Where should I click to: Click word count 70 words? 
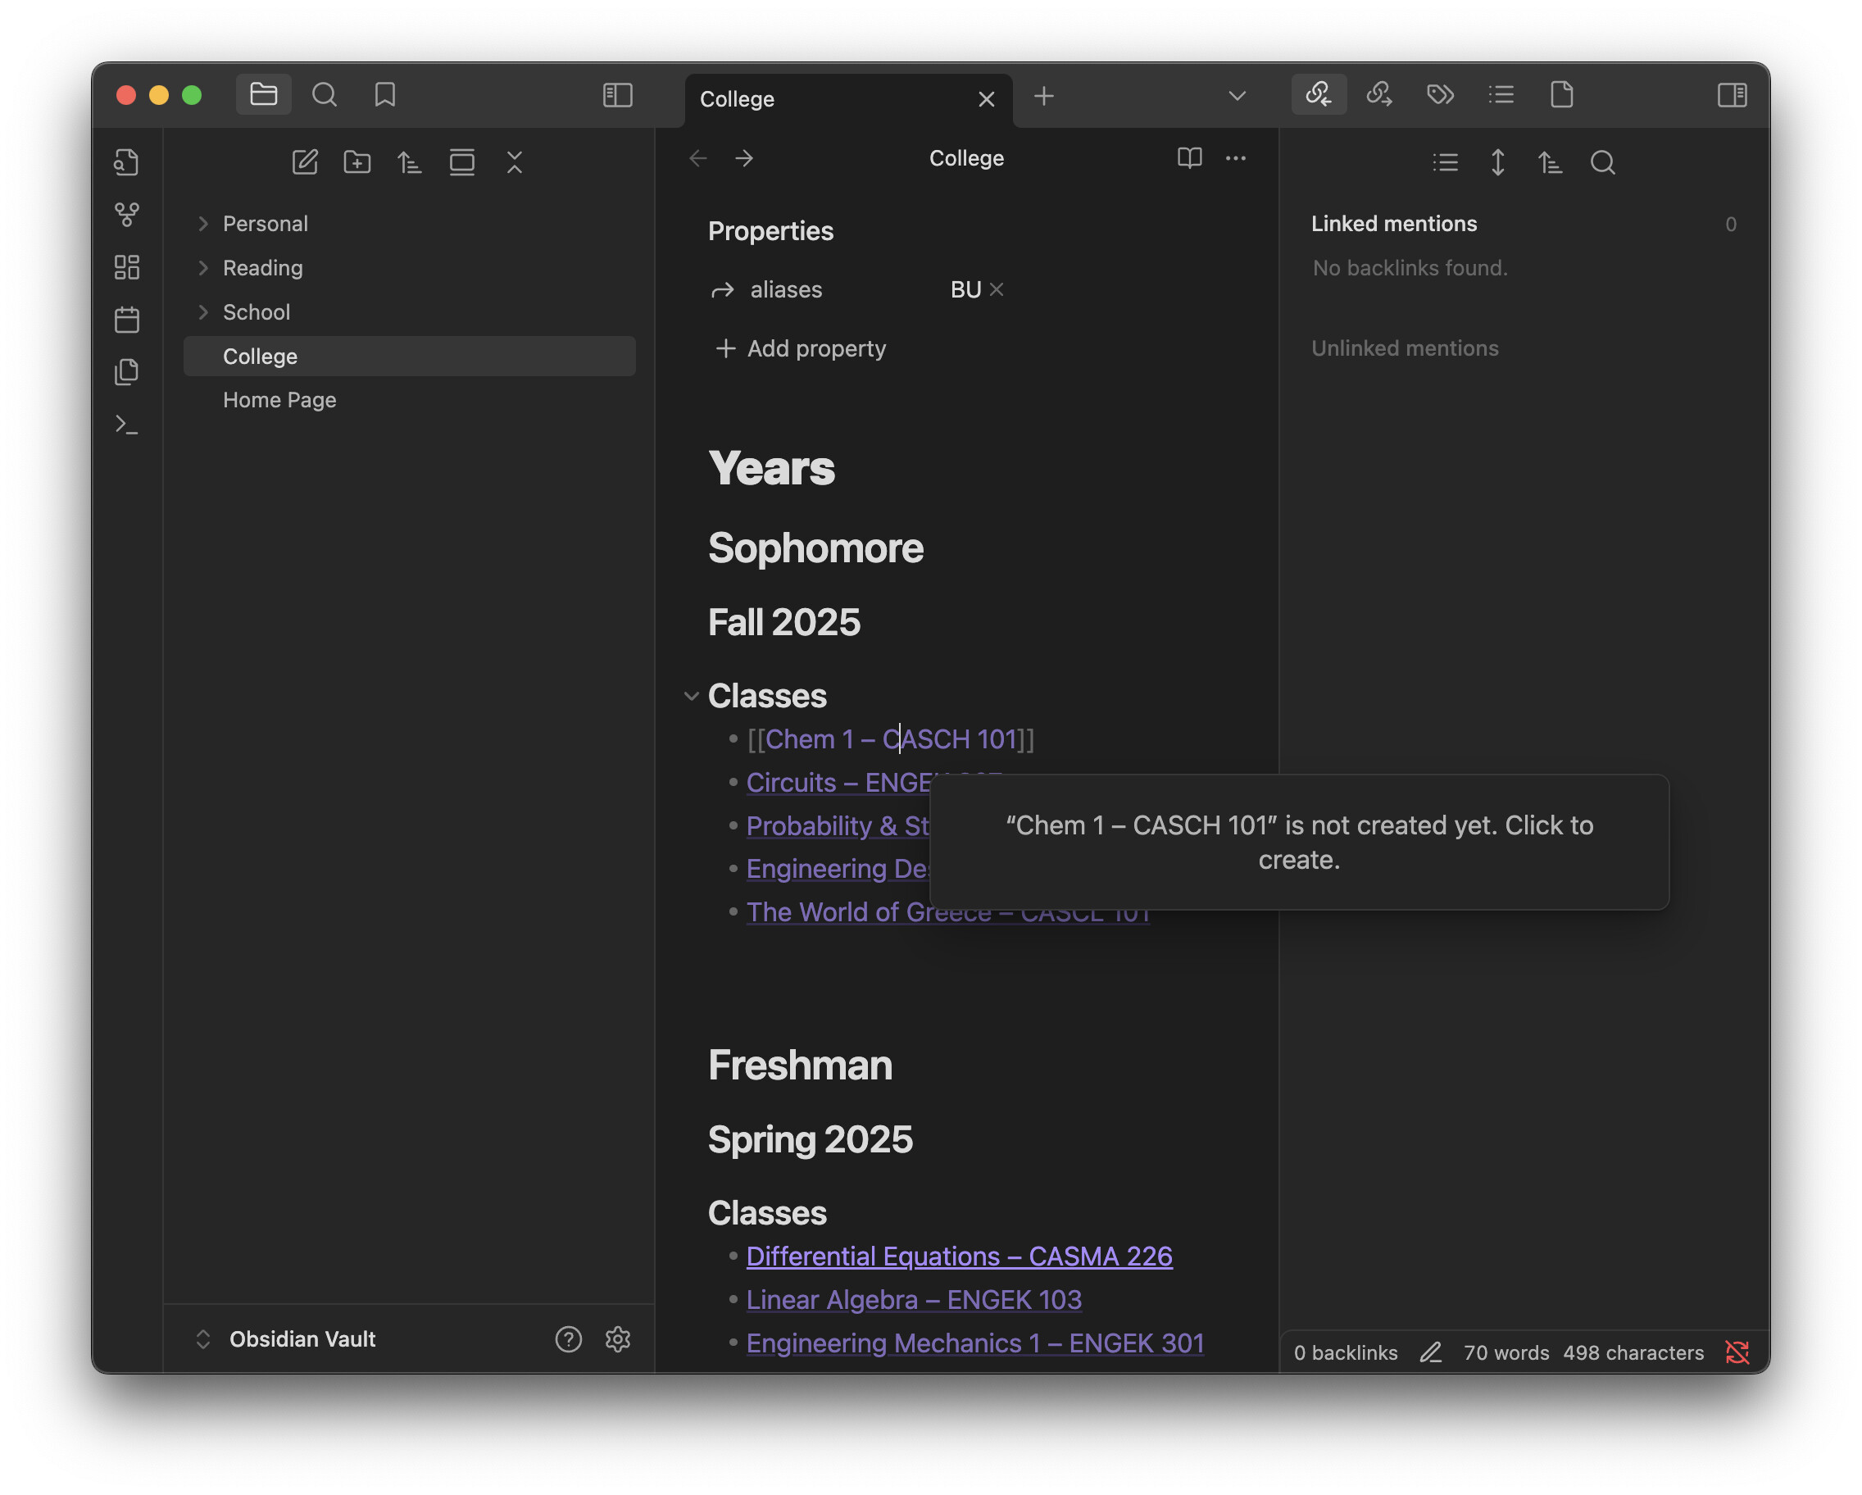point(1506,1352)
